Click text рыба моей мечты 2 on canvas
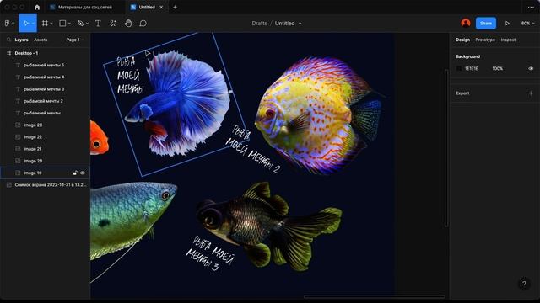 [253, 149]
